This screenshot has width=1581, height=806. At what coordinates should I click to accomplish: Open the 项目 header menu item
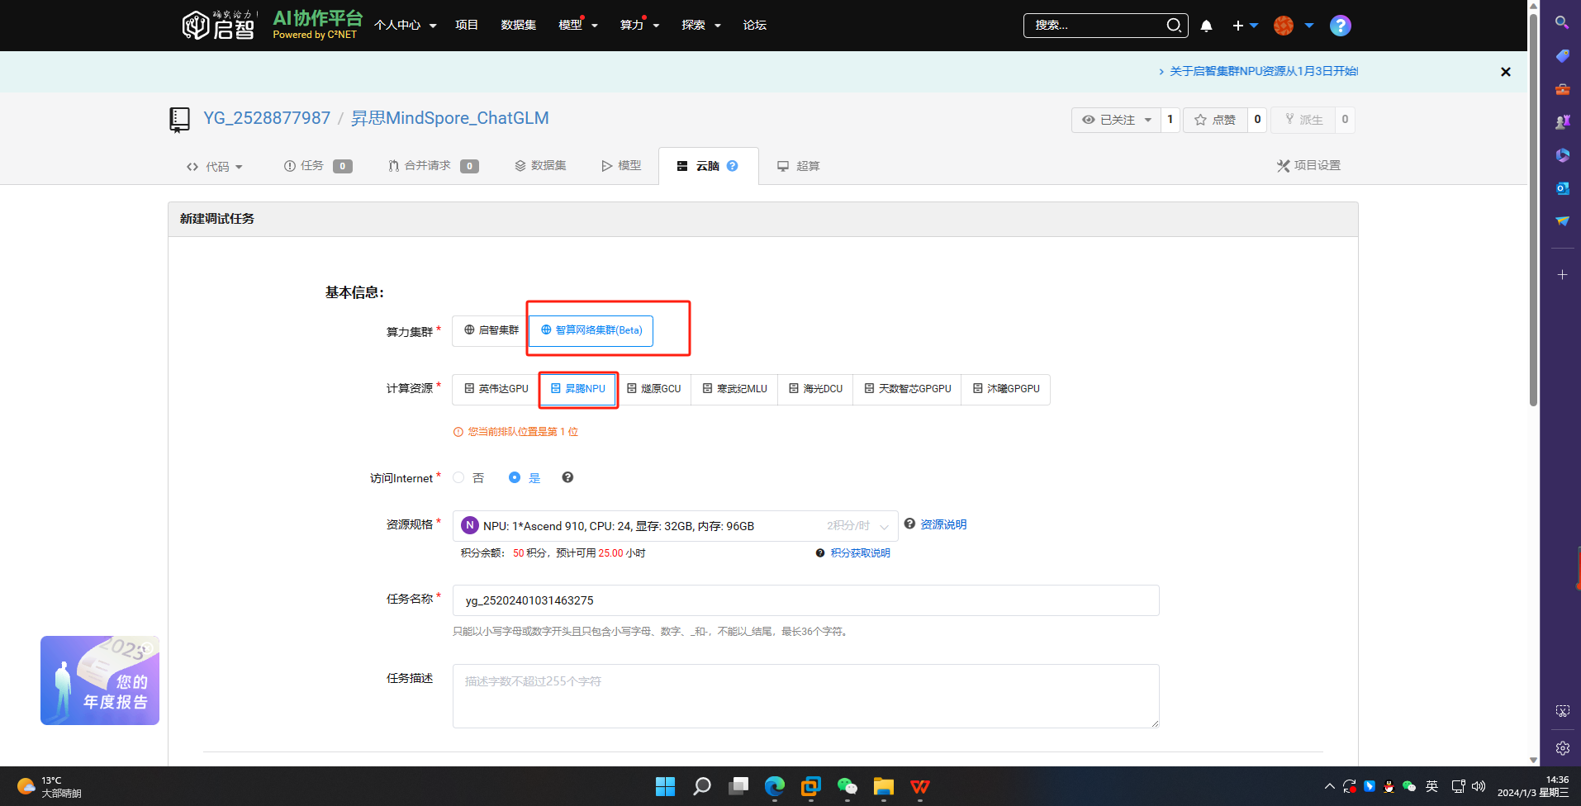[467, 26]
